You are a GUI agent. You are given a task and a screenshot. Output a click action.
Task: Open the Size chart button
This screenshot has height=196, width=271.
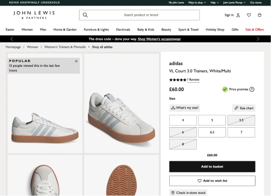point(244,108)
